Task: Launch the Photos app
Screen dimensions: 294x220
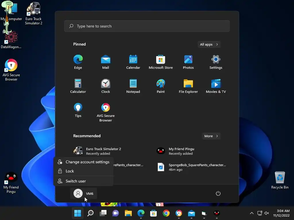Action: [x=188, y=62]
